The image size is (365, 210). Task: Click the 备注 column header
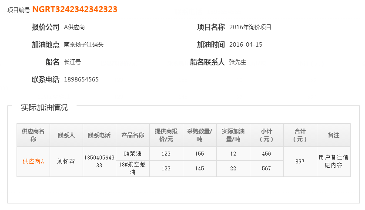[x=334, y=135]
